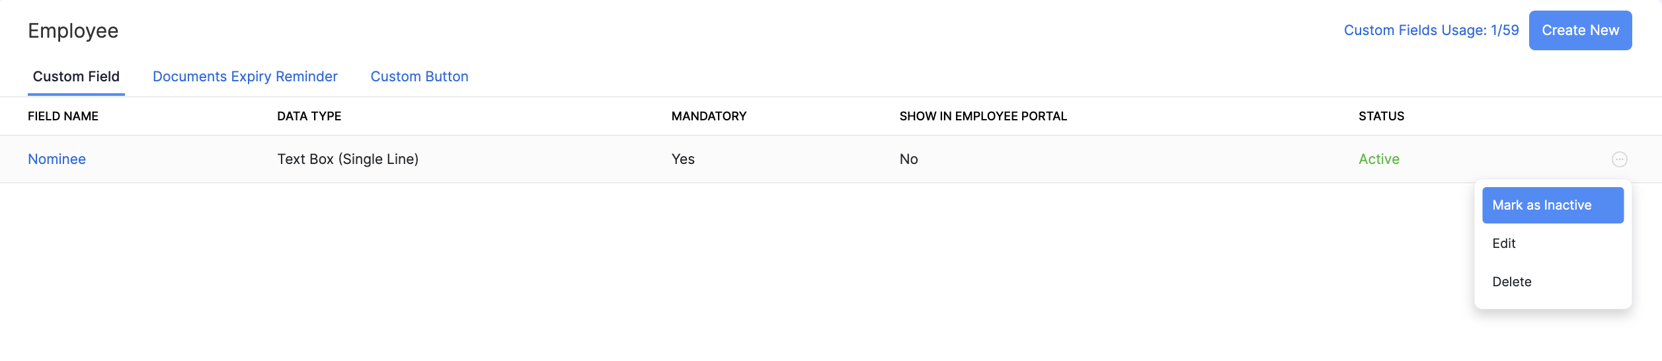Click the No value under employee portal
Image resolution: width=1662 pixels, height=361 pixels.
point(908,159)
